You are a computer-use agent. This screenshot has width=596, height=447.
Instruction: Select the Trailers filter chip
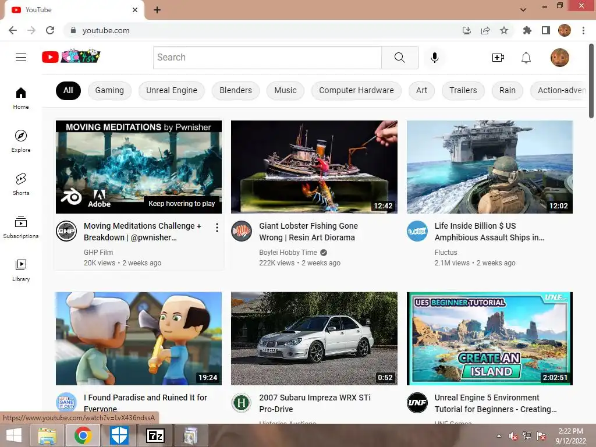(463, 90)
